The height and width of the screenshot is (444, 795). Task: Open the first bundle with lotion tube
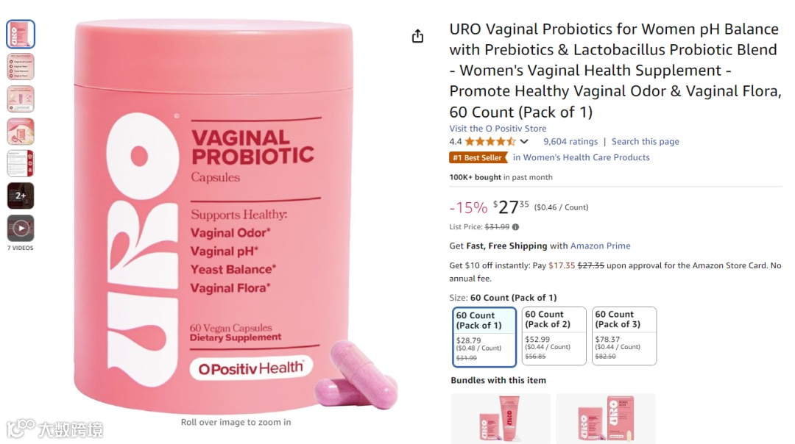(x=501, y=419)
